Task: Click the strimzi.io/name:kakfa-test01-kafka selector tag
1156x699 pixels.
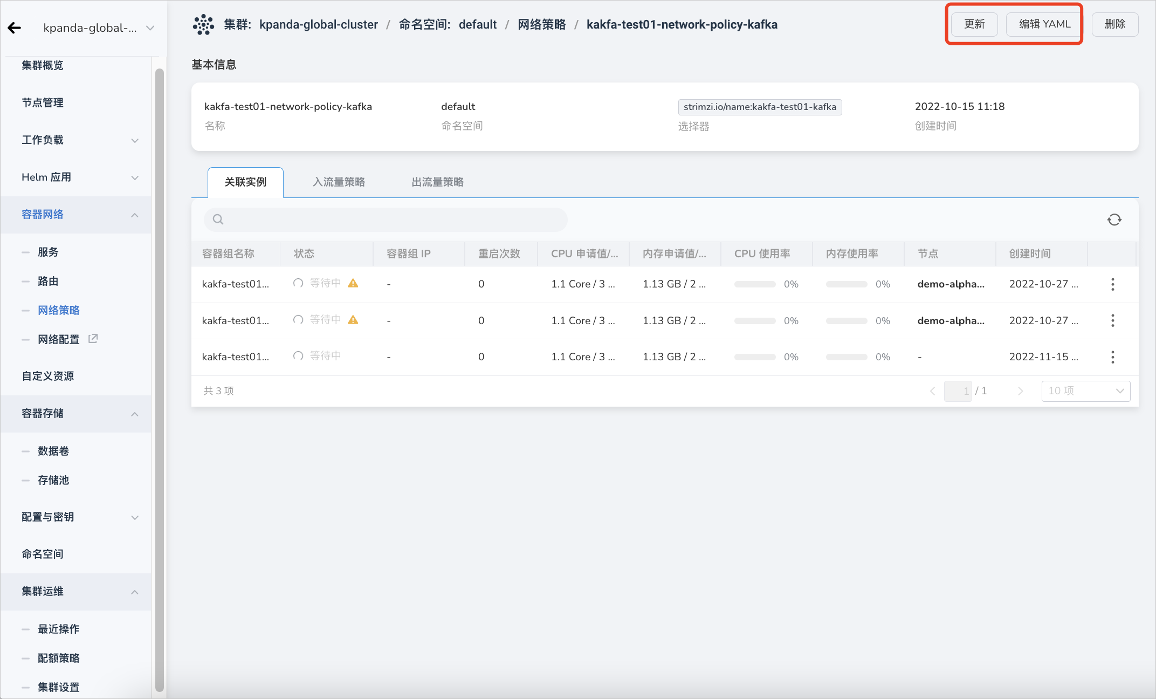Action: click(760, 107)
